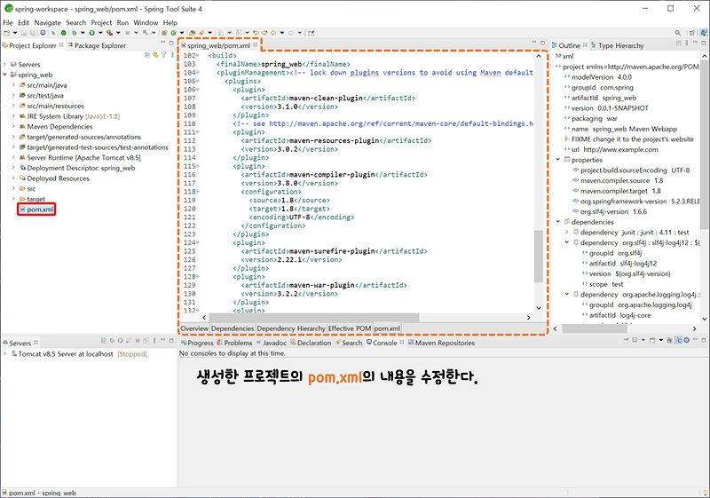Select the JRE System Library entry
710x498 pixels.
point(69,116)
